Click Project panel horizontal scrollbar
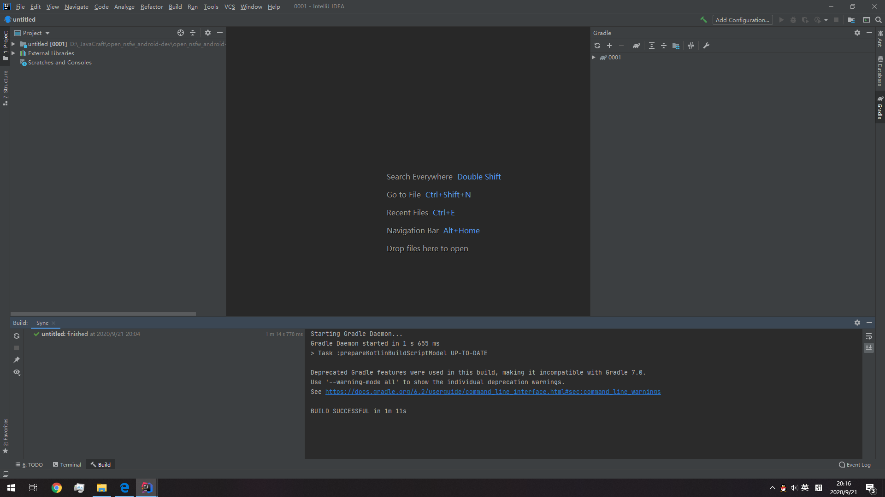Image resolution: width=885 pixels, height=497 pixels. click(x=103, y=314)
